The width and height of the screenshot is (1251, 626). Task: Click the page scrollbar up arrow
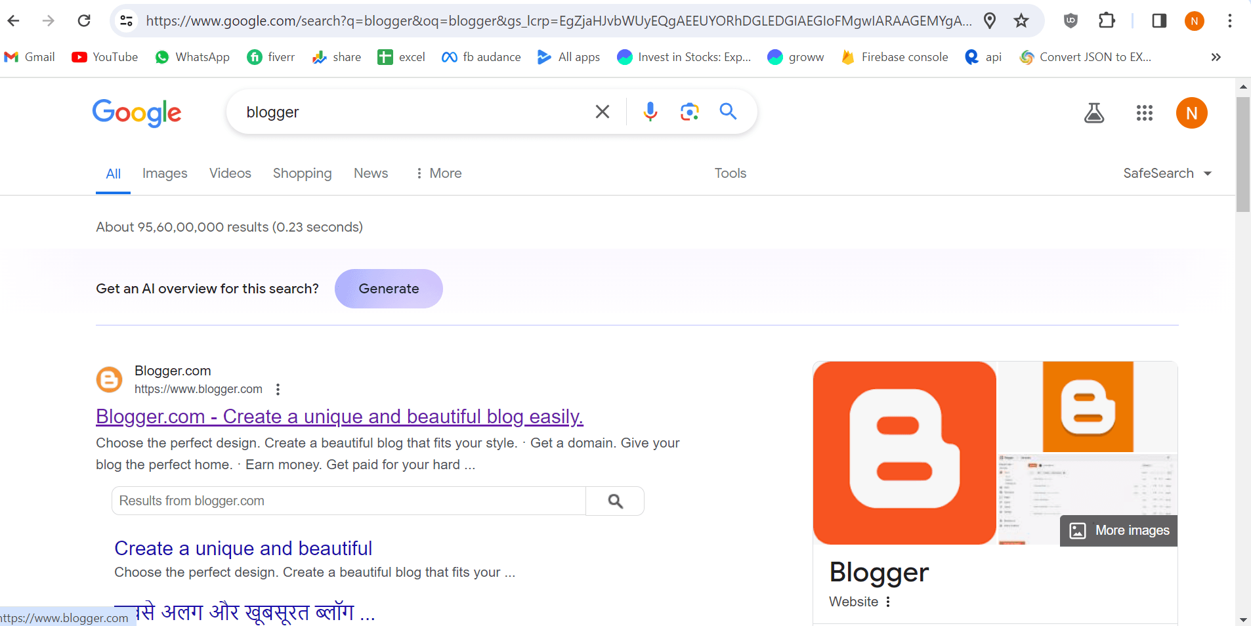tap(1243, 87)
